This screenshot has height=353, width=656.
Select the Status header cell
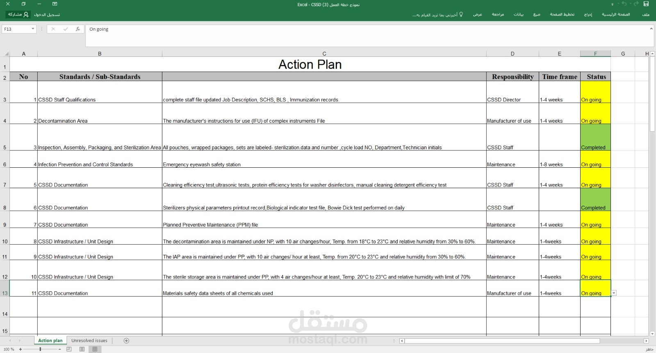tap(595, 76)
